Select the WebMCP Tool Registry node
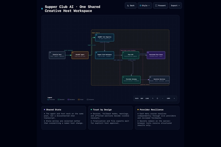The width and height of the screenshot is (221, 147). 104,38
